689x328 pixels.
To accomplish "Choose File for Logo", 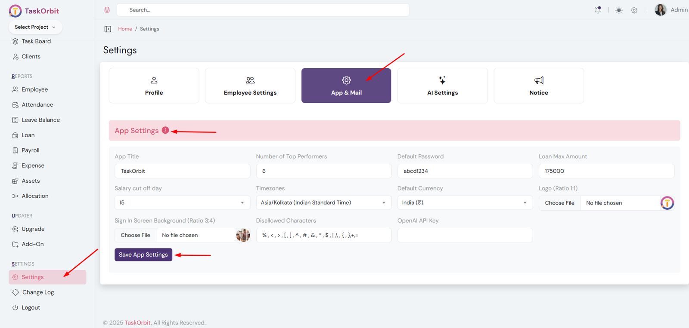I will click(x=559, y=203).
